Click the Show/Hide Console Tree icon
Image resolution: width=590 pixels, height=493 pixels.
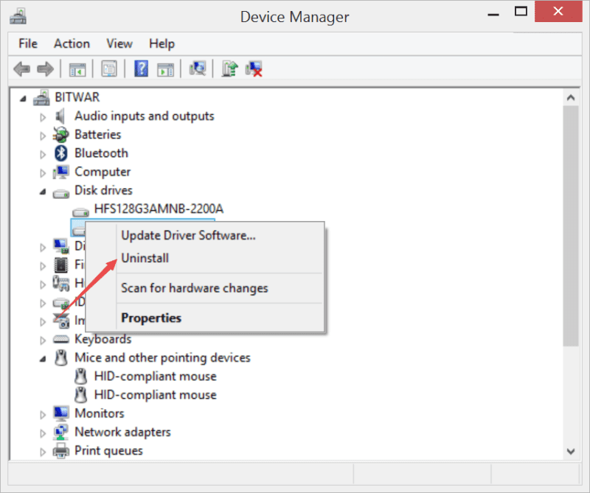(x=77, y=69)
